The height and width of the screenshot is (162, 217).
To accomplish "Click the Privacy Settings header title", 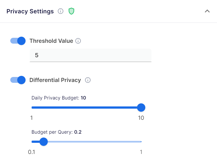I will point(30,11).
